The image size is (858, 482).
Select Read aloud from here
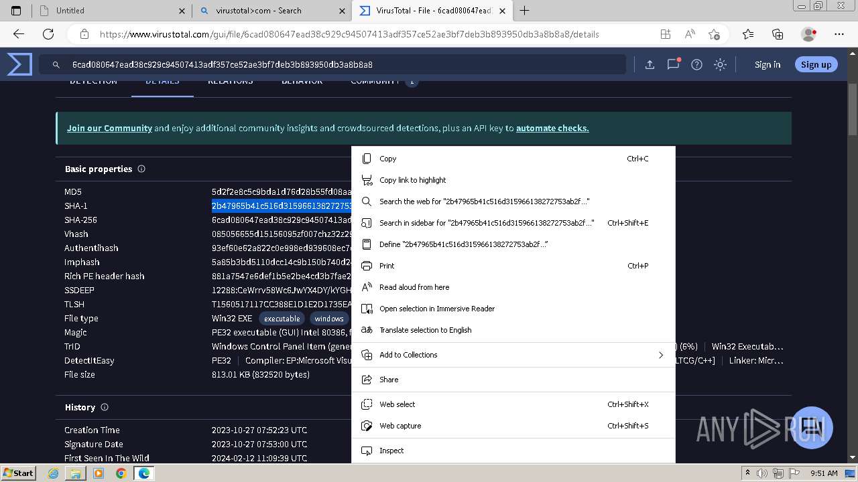click(x=513, y=287)
